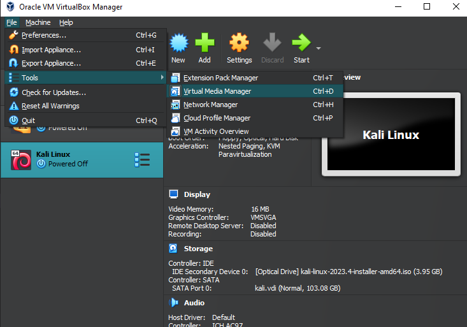
Task: Select Import Appliance in File menu
Action: [51, 50]
